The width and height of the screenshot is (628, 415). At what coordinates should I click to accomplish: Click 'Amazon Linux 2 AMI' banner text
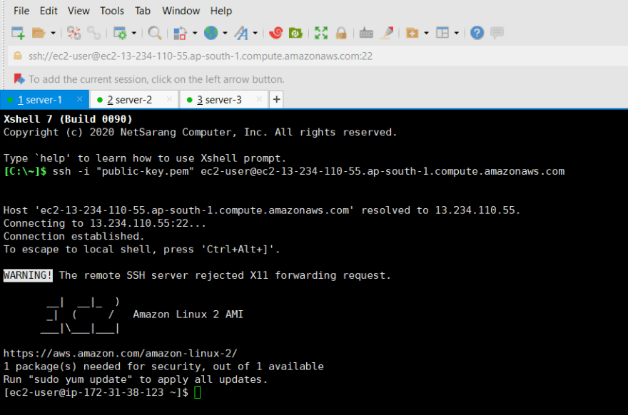tap(188, 314)
